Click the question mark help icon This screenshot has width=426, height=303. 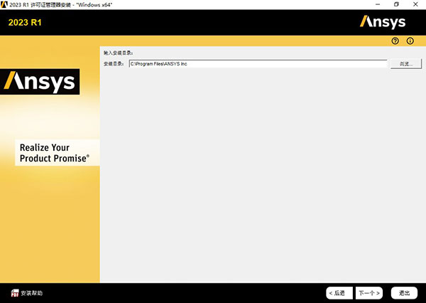(x=395, y=41)
